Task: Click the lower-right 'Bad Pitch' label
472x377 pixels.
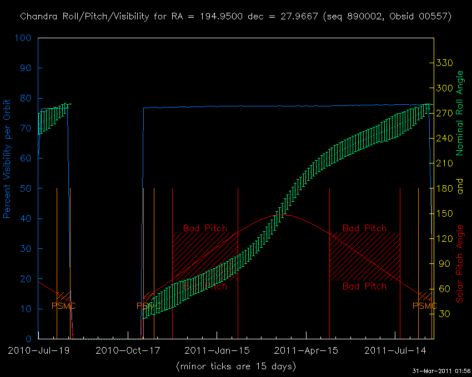Action: (364, 287)
